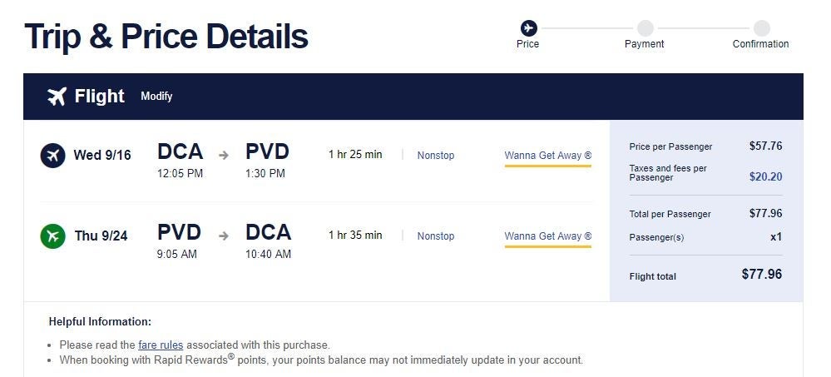The height and width of the screenshot is (377, 831).
Task: Click the $20.20 taxes and fees amount
Action: coord(765,176)
